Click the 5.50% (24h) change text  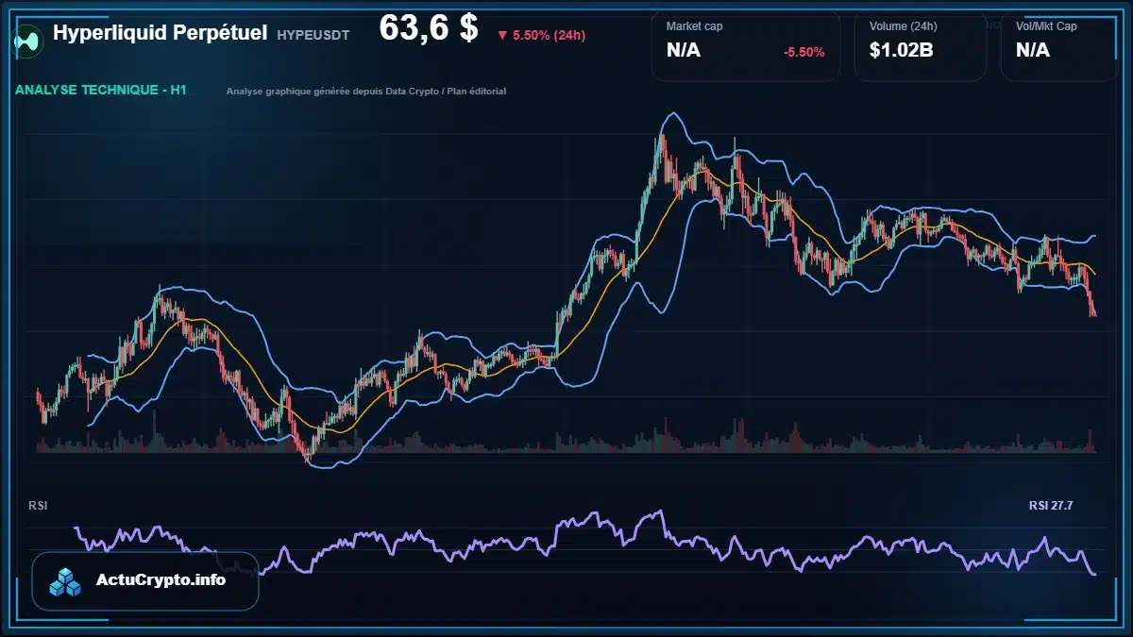click(x=549, y=36)
